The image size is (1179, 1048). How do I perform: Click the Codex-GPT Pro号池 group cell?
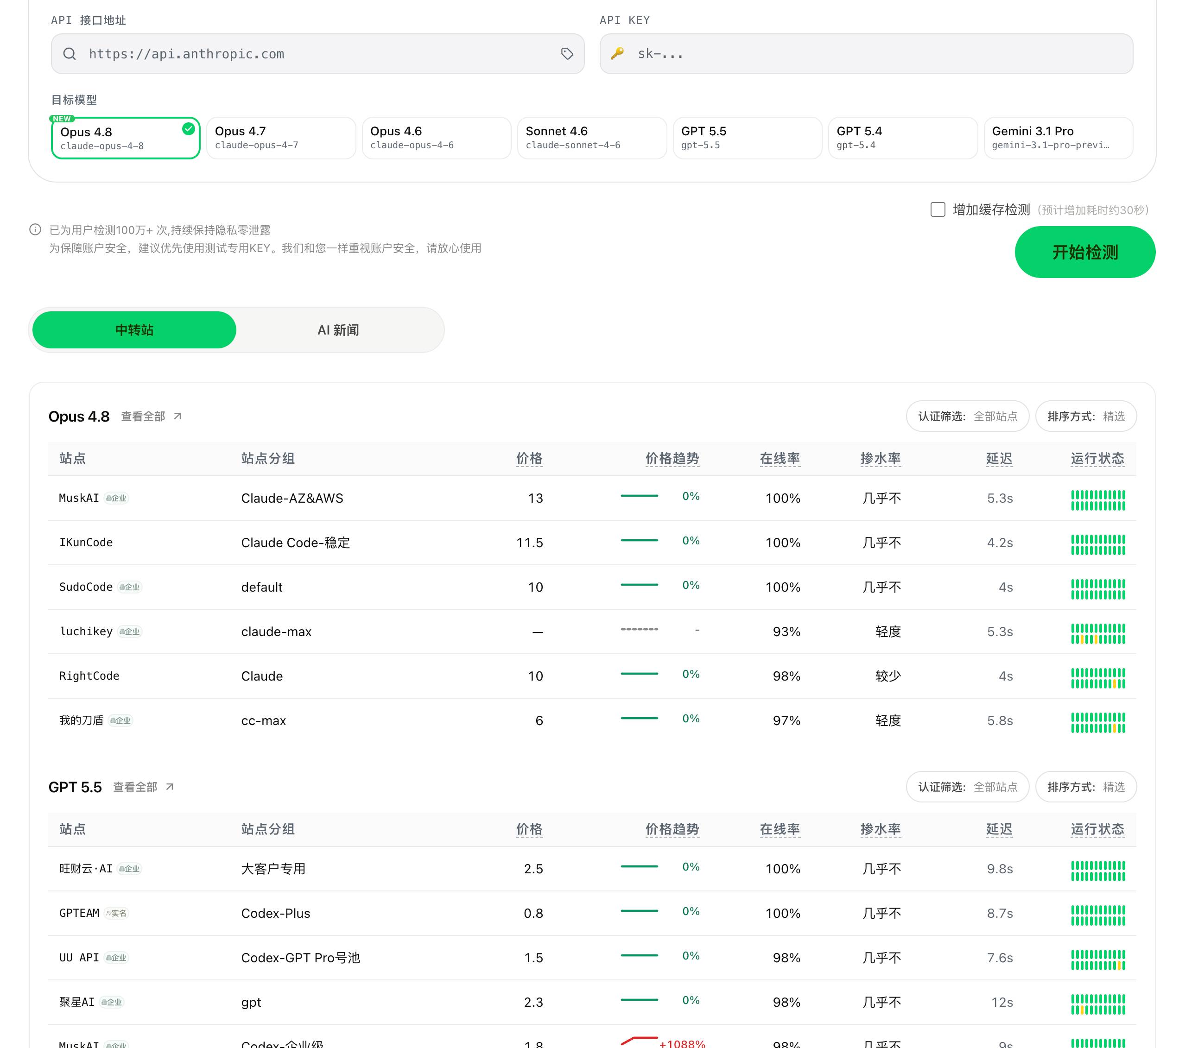coord(300,958)
